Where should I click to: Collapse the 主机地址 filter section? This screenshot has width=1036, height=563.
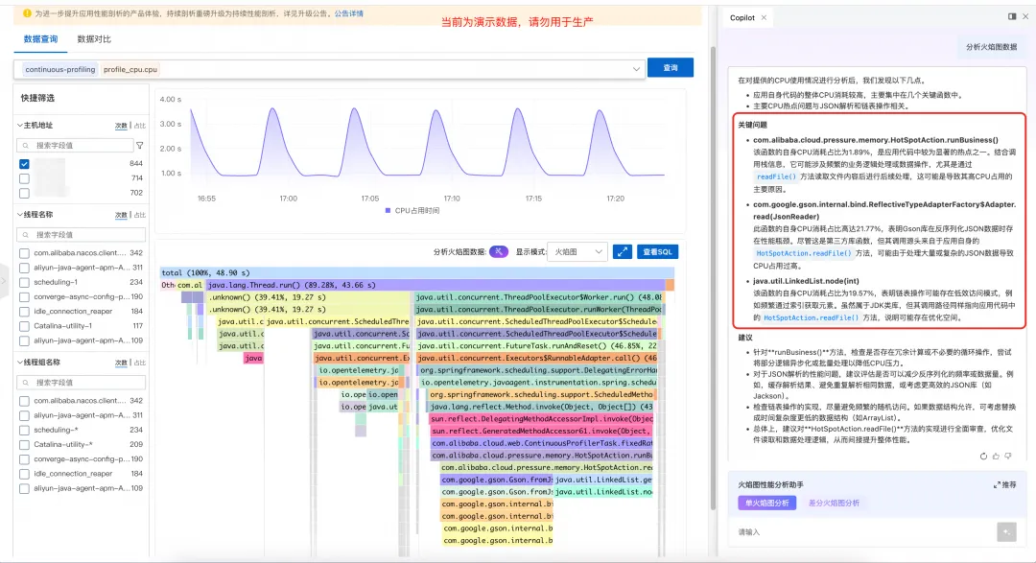point(20,125)
